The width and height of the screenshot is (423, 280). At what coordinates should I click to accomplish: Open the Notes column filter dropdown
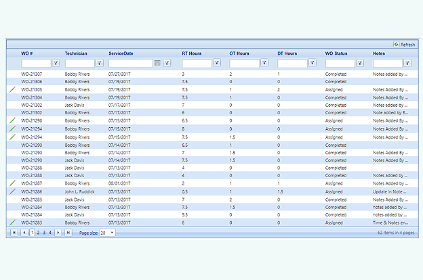(408, 63)
